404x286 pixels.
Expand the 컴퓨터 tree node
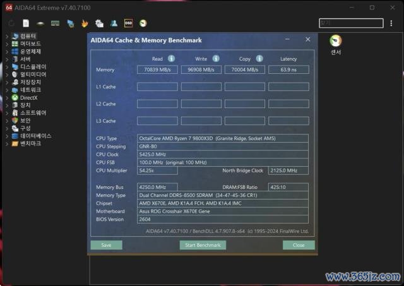[x=7, y=37]
